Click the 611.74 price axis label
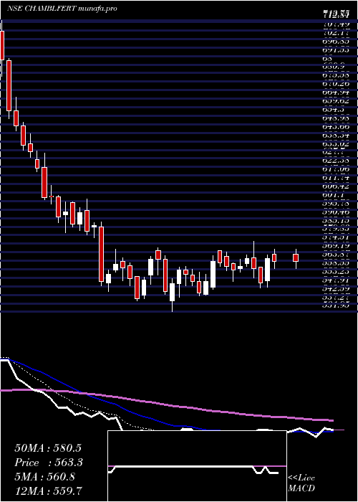 [x=335, y=178]
